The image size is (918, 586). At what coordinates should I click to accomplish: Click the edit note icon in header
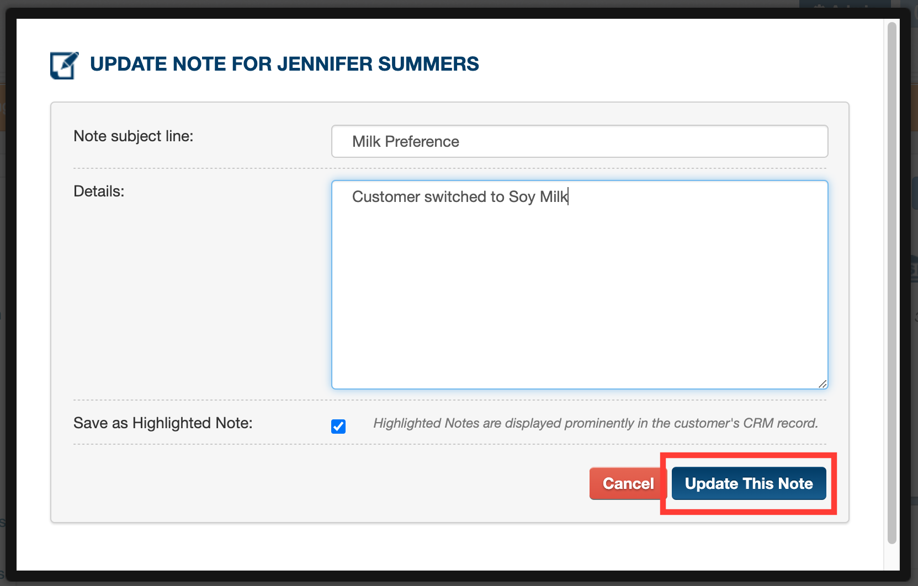click(x=64, y=65)
